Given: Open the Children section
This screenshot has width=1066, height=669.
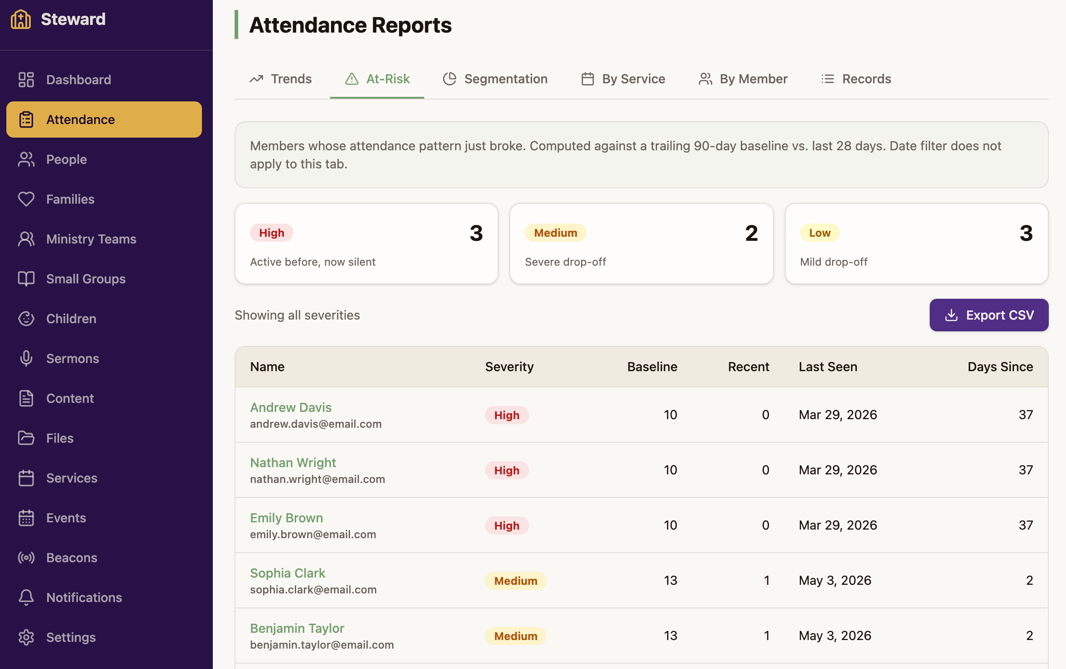Looking at the screenshot, I should click(104, 319).
